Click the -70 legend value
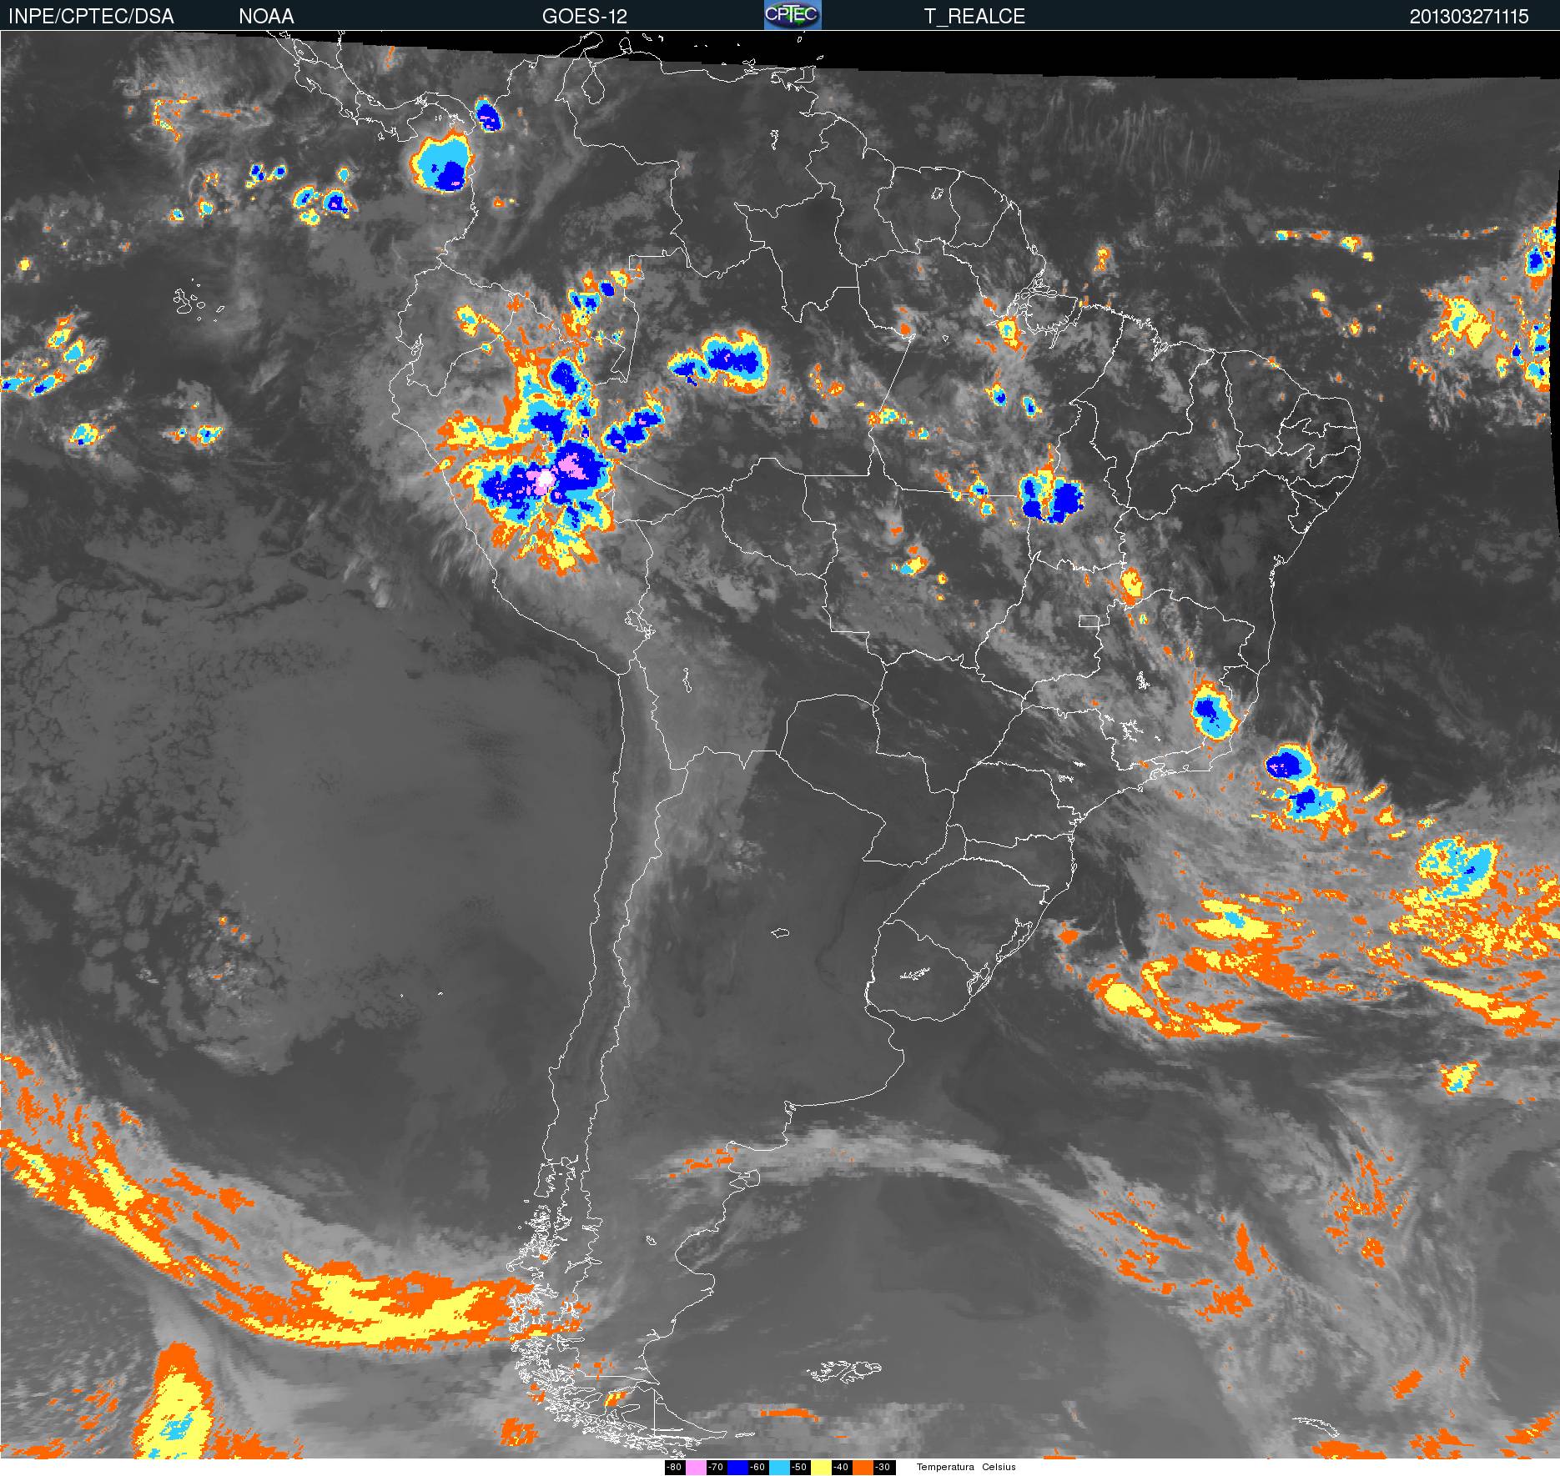The width and height of the screenshot is (1560, 1476). pyautogui.click(x=716, y=1468)
